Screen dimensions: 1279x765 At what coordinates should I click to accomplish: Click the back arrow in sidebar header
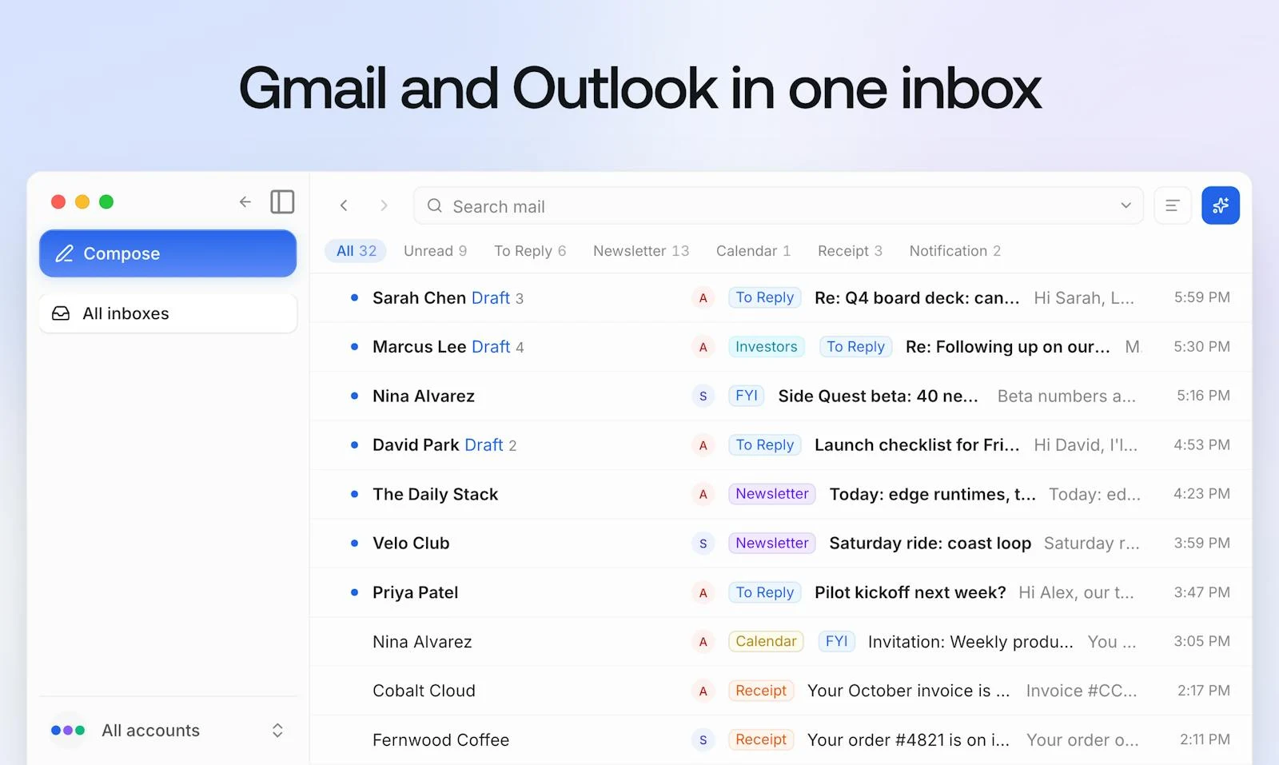tap(245, 201)
